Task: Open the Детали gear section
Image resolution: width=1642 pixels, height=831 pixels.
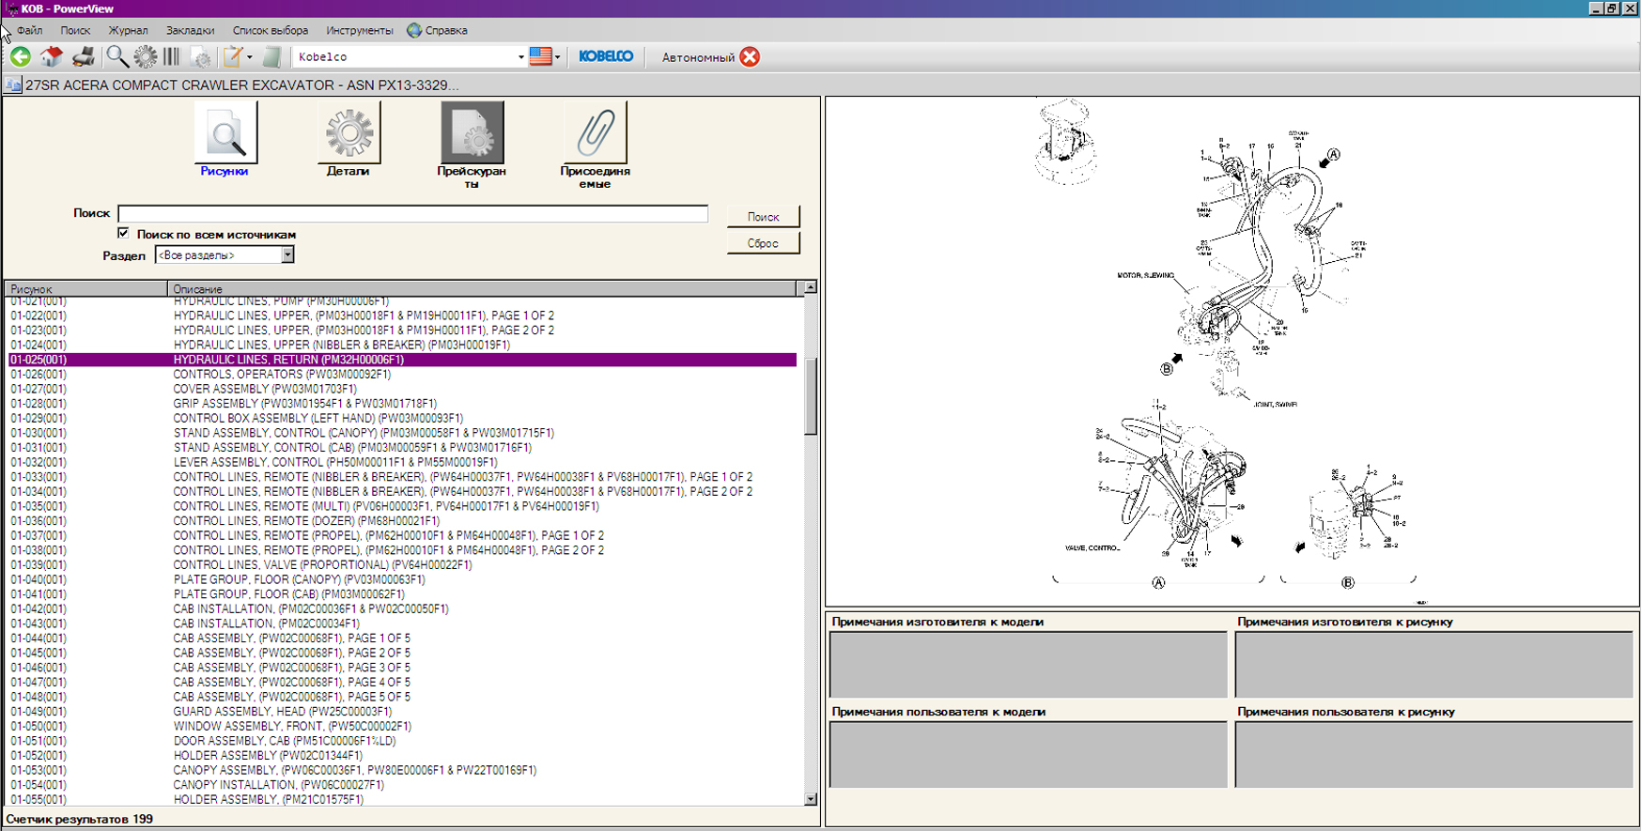Action: click(349, 134)
